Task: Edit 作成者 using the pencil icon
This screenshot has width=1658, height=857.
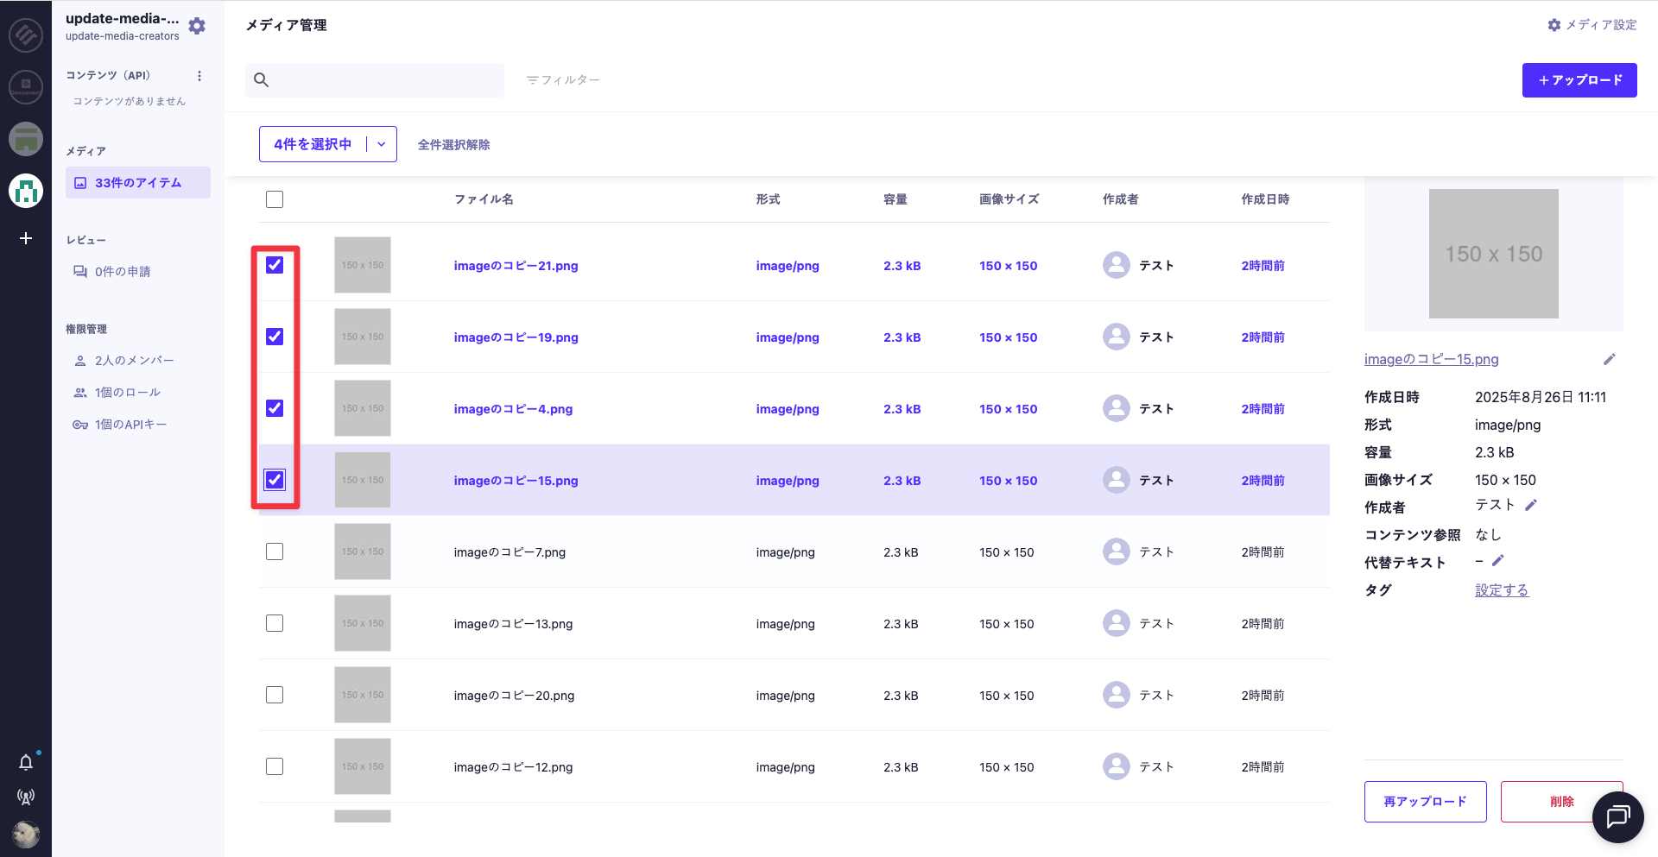Action: [x=1531, y=505]
